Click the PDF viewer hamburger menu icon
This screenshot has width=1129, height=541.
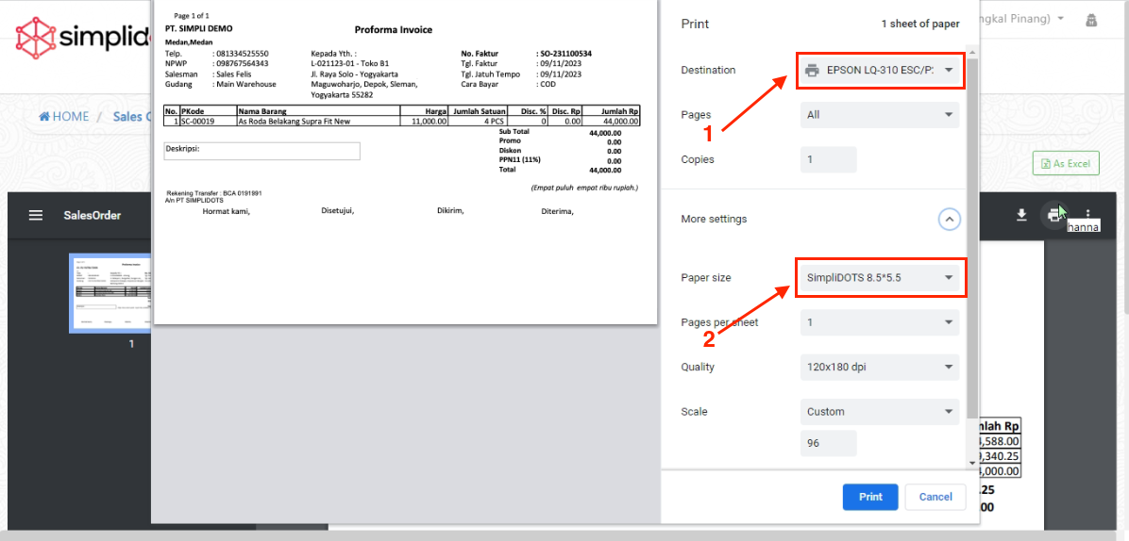pyautogui.click(x=36, y=215)
